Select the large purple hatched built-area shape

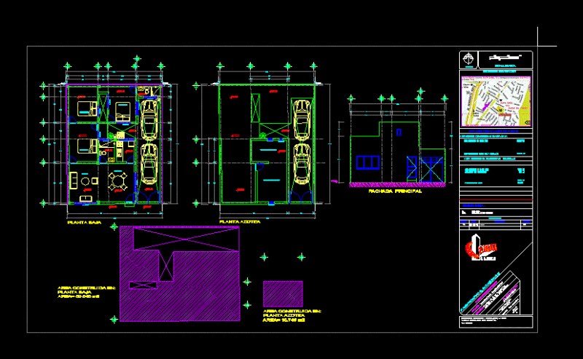179,274
